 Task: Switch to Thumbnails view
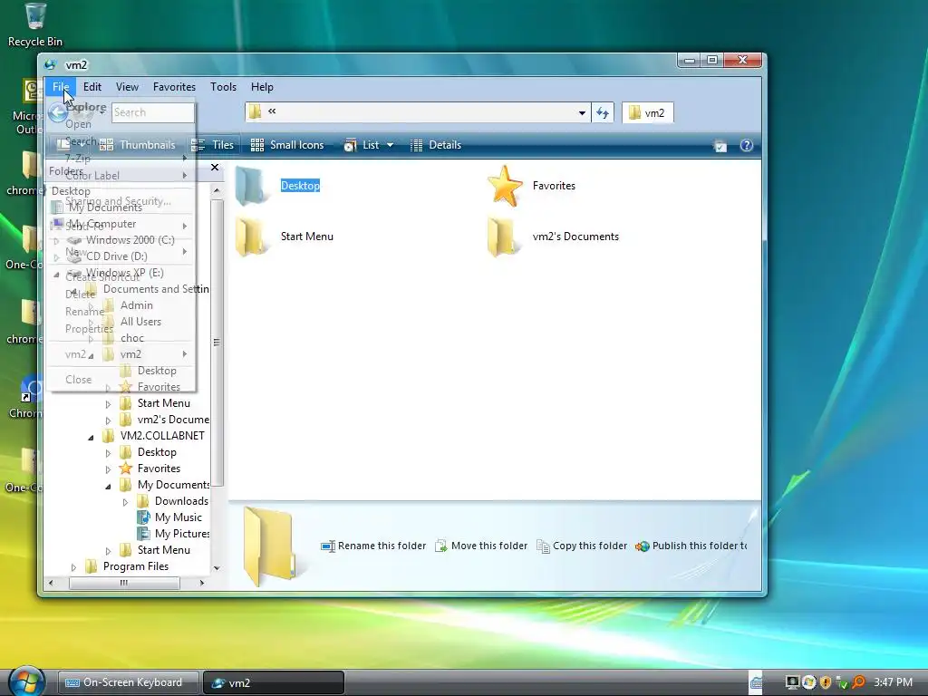click(x=138, y=145)
